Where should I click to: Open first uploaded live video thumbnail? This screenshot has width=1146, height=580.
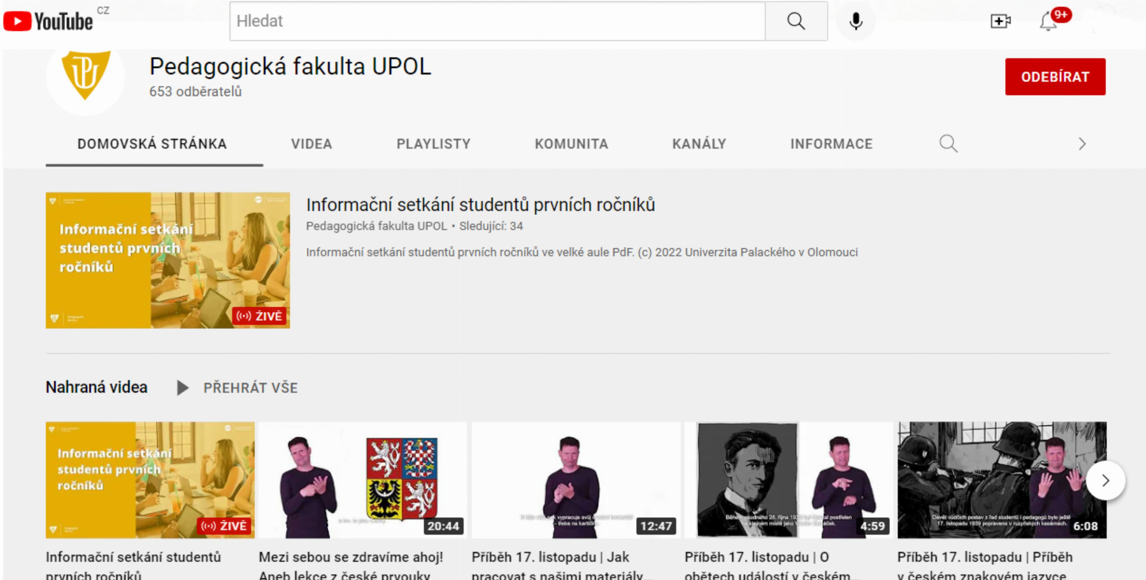point(150,480)
